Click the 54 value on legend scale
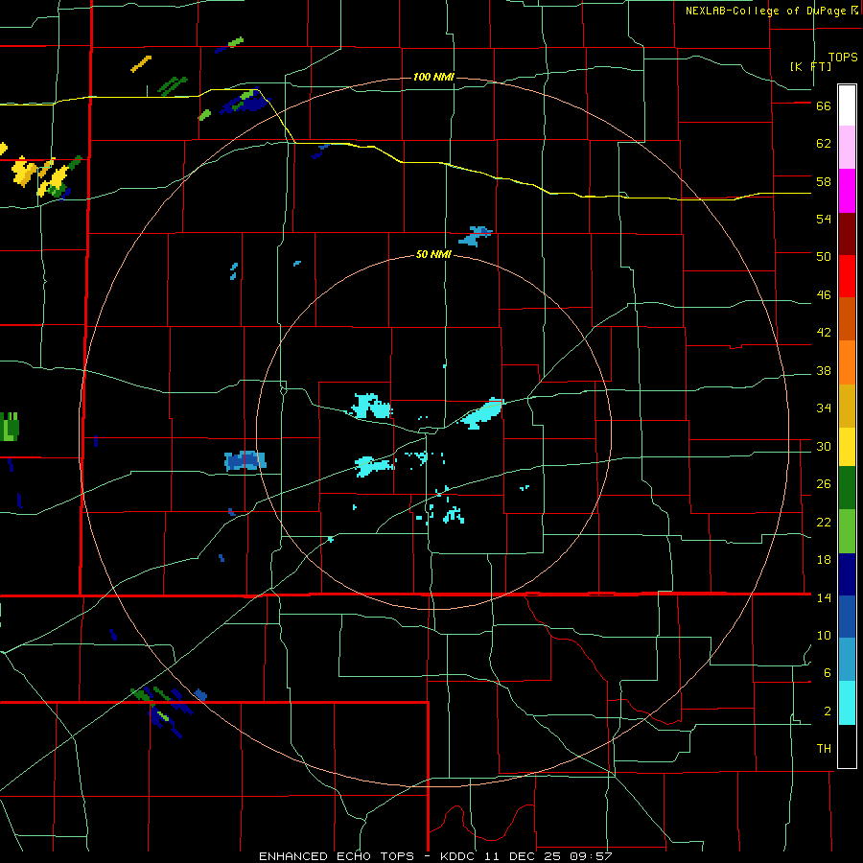Viewport: 863px width, 863px height. 824,219
